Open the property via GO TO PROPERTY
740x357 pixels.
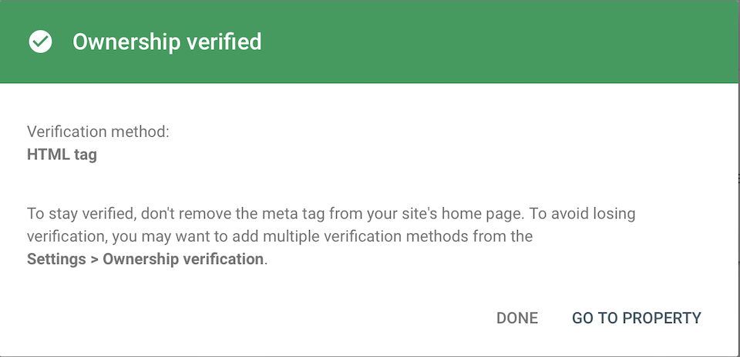coord(636,318)
